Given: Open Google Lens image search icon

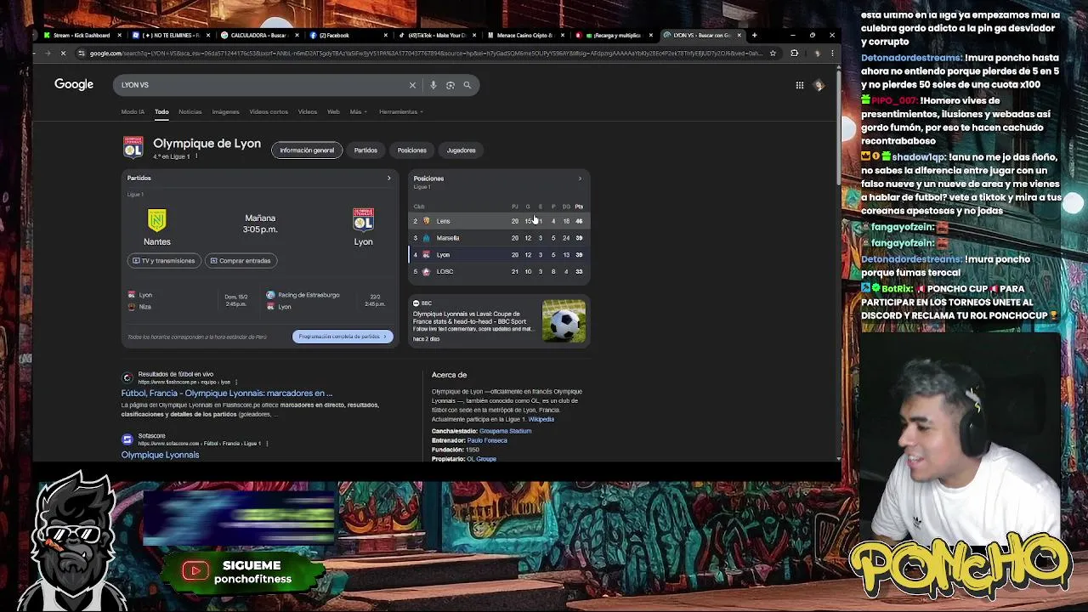Looking at the screenshot, I should tap(450, 85).
